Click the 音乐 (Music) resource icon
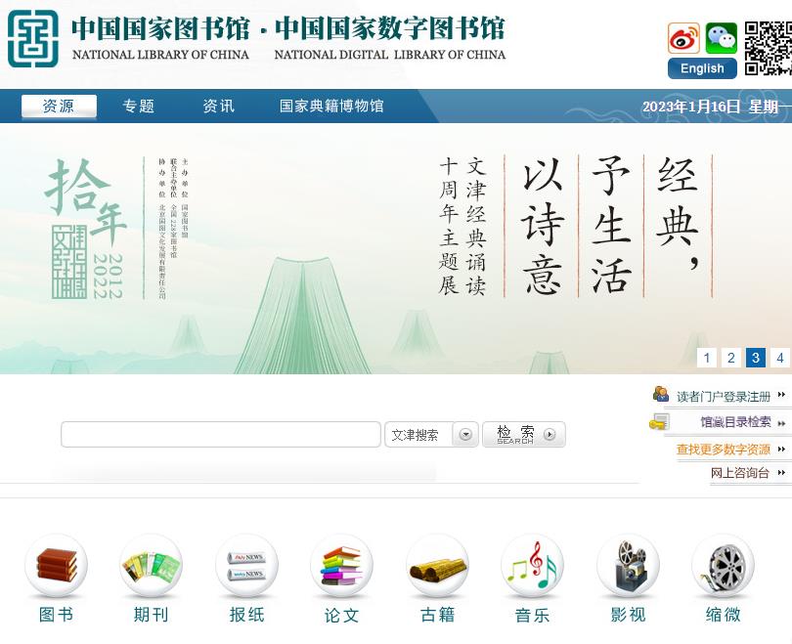This screenshot has width=792, height=644. click(x=532, y=565)
